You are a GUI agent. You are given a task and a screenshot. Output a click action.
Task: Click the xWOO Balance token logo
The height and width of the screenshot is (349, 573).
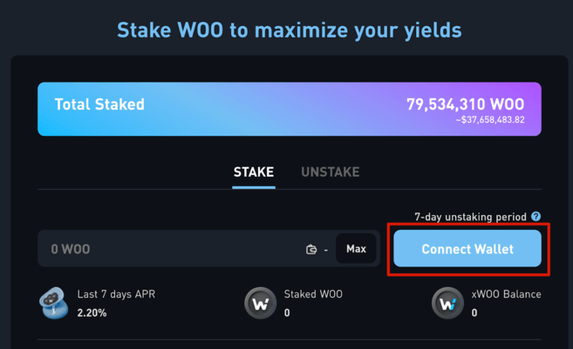tap(447, 303)
